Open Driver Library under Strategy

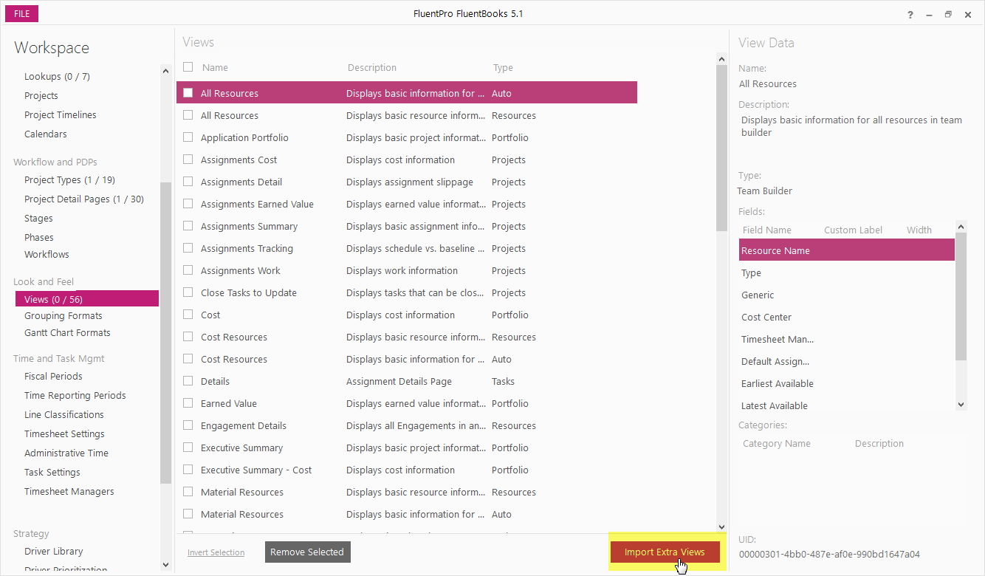pyautogui.click(x=54, y=552)
